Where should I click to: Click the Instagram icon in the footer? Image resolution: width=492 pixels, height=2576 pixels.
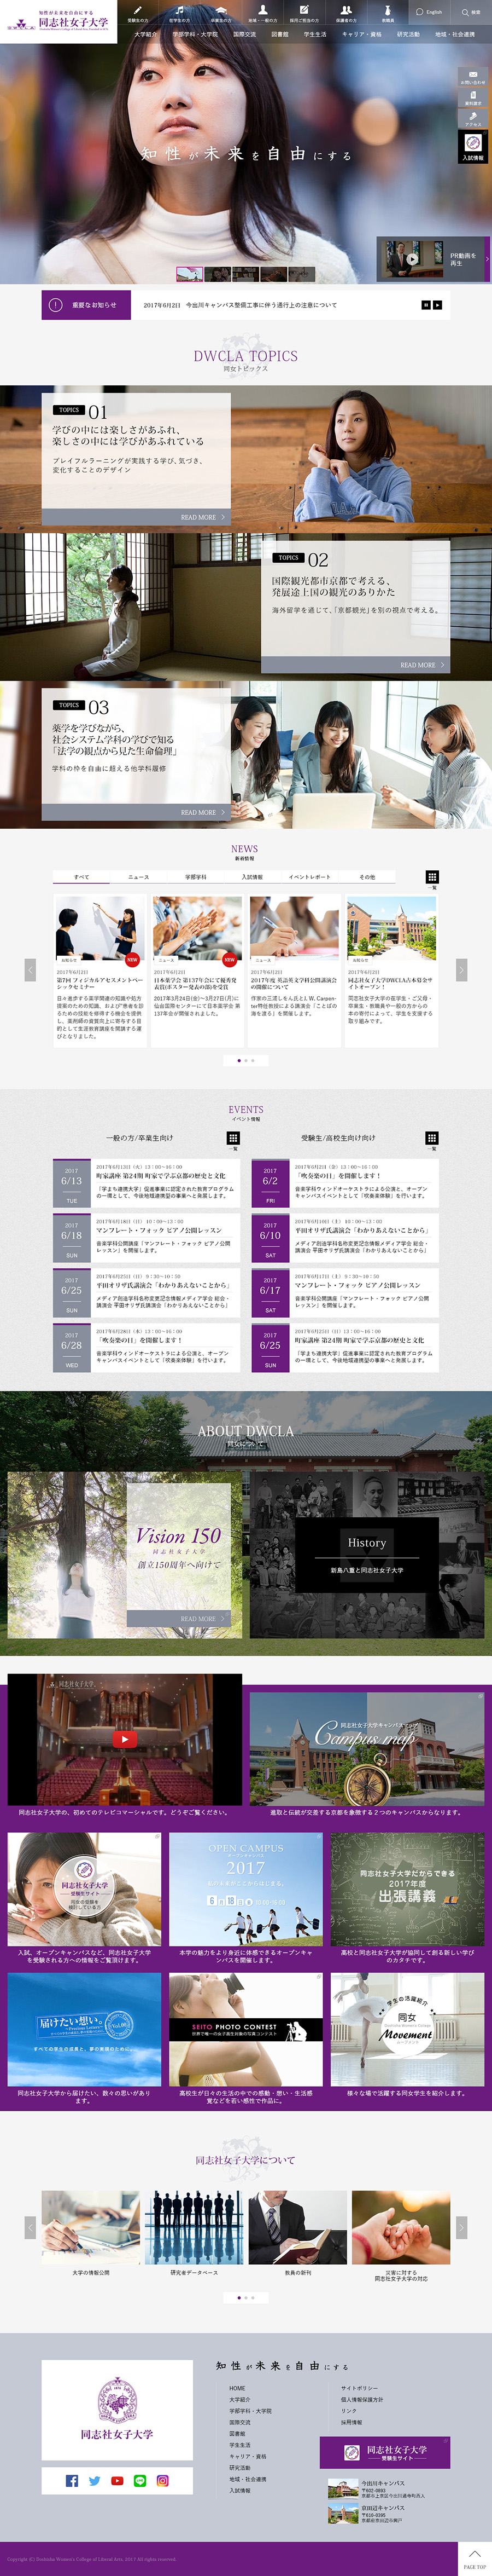click(163, 2480)
